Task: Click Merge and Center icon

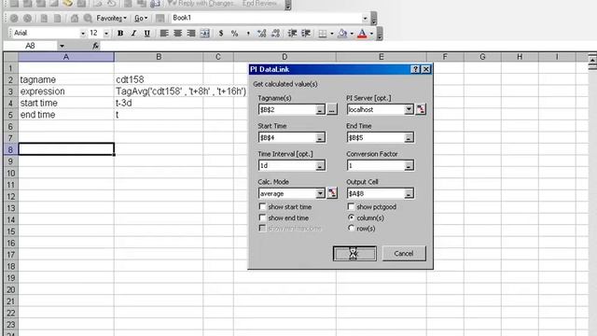Action: [205, 34]
